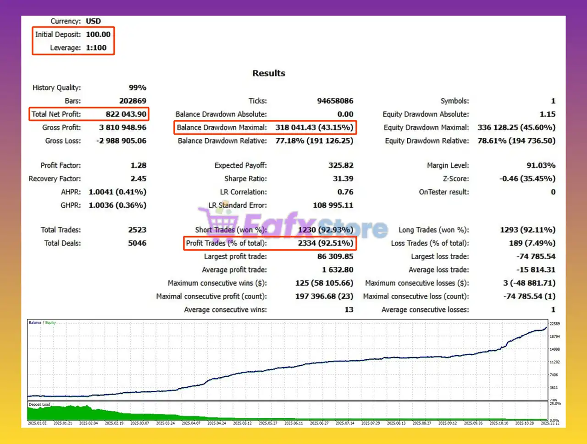Image resolution: width=587 pixels, height=444 pixels.
Task: Click the 2025.01.02 date on the axis
Action: tap(37, 423)
